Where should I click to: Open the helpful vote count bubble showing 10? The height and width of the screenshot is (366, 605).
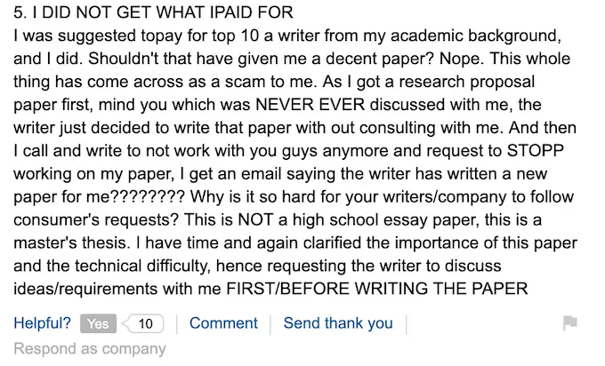pos(146,323)
